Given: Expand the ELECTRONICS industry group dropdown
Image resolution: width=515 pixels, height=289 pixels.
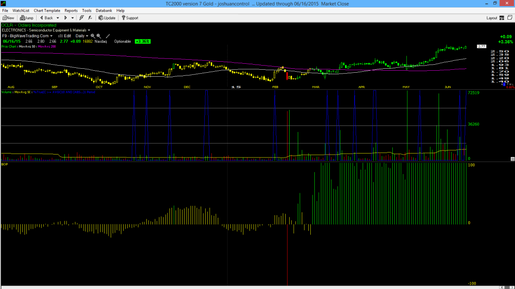Looking at the screenshot, I should tap(89, 30).
